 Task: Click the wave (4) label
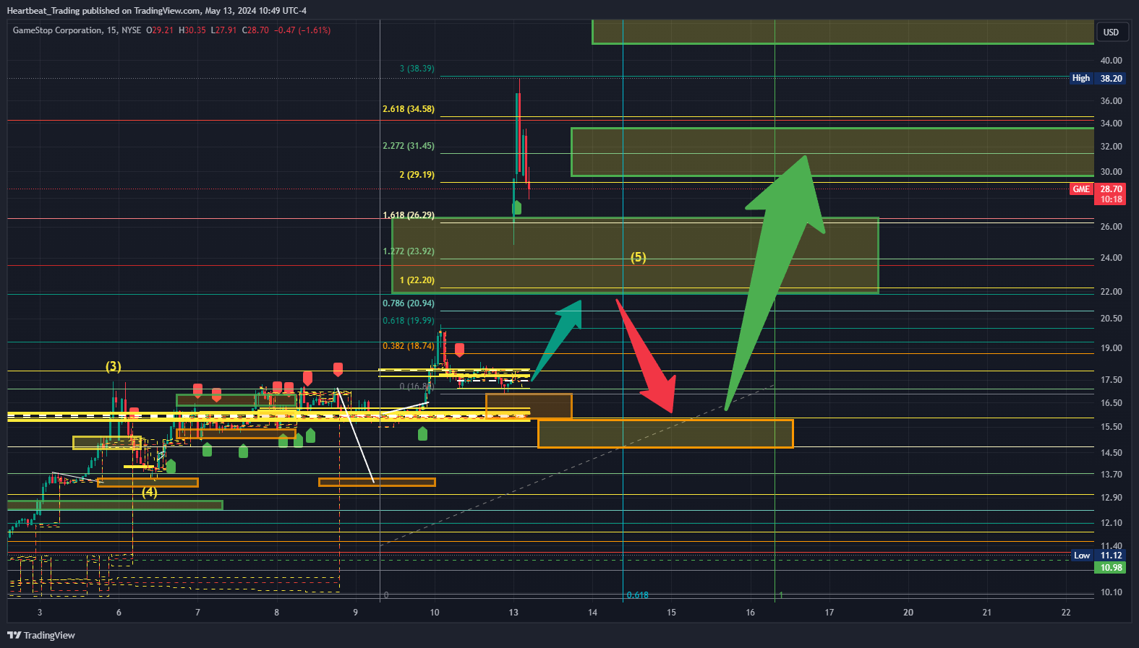click(149, 492)
